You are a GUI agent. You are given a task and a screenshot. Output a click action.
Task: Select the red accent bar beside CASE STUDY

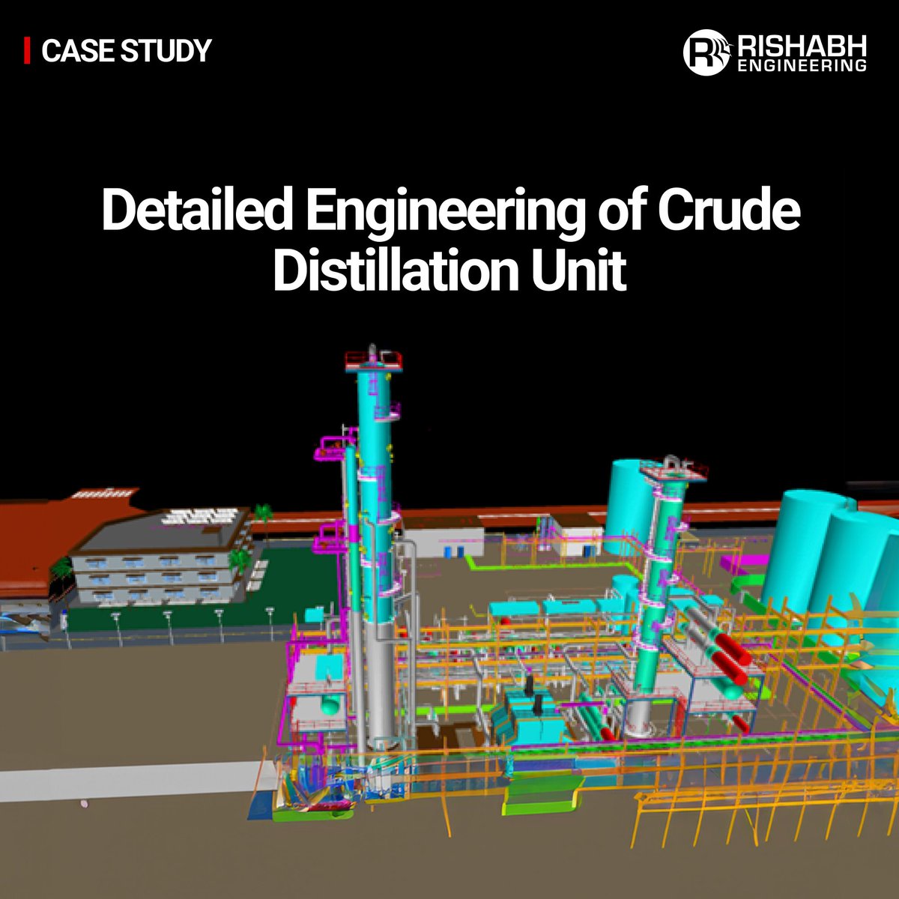pos(27,49)
